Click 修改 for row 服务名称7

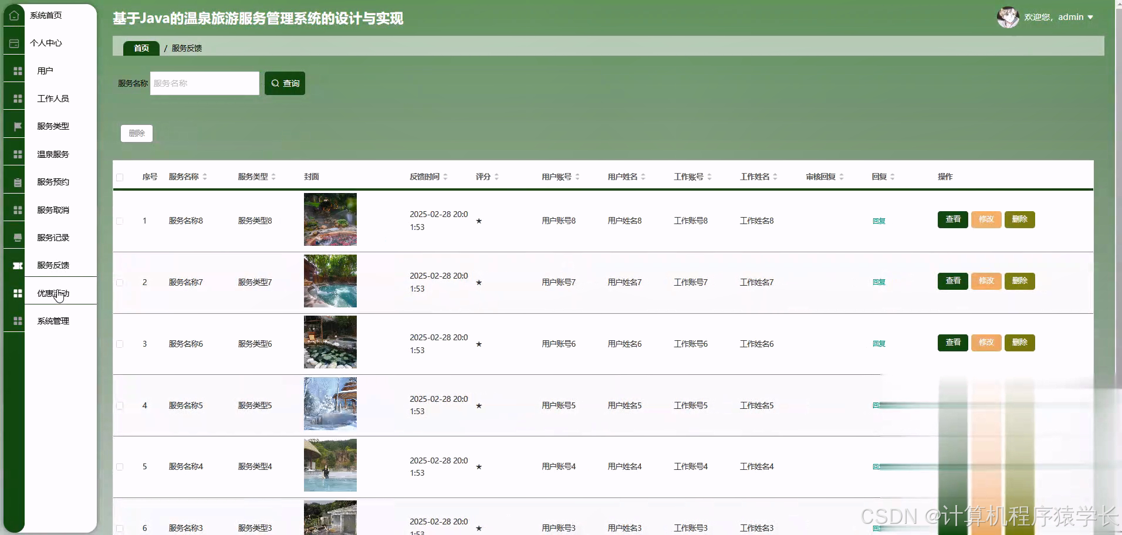click(986, 281)
